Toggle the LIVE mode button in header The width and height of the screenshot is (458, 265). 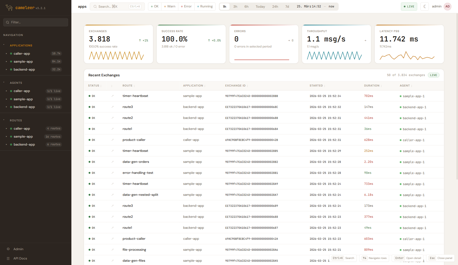tap(409, 7)
